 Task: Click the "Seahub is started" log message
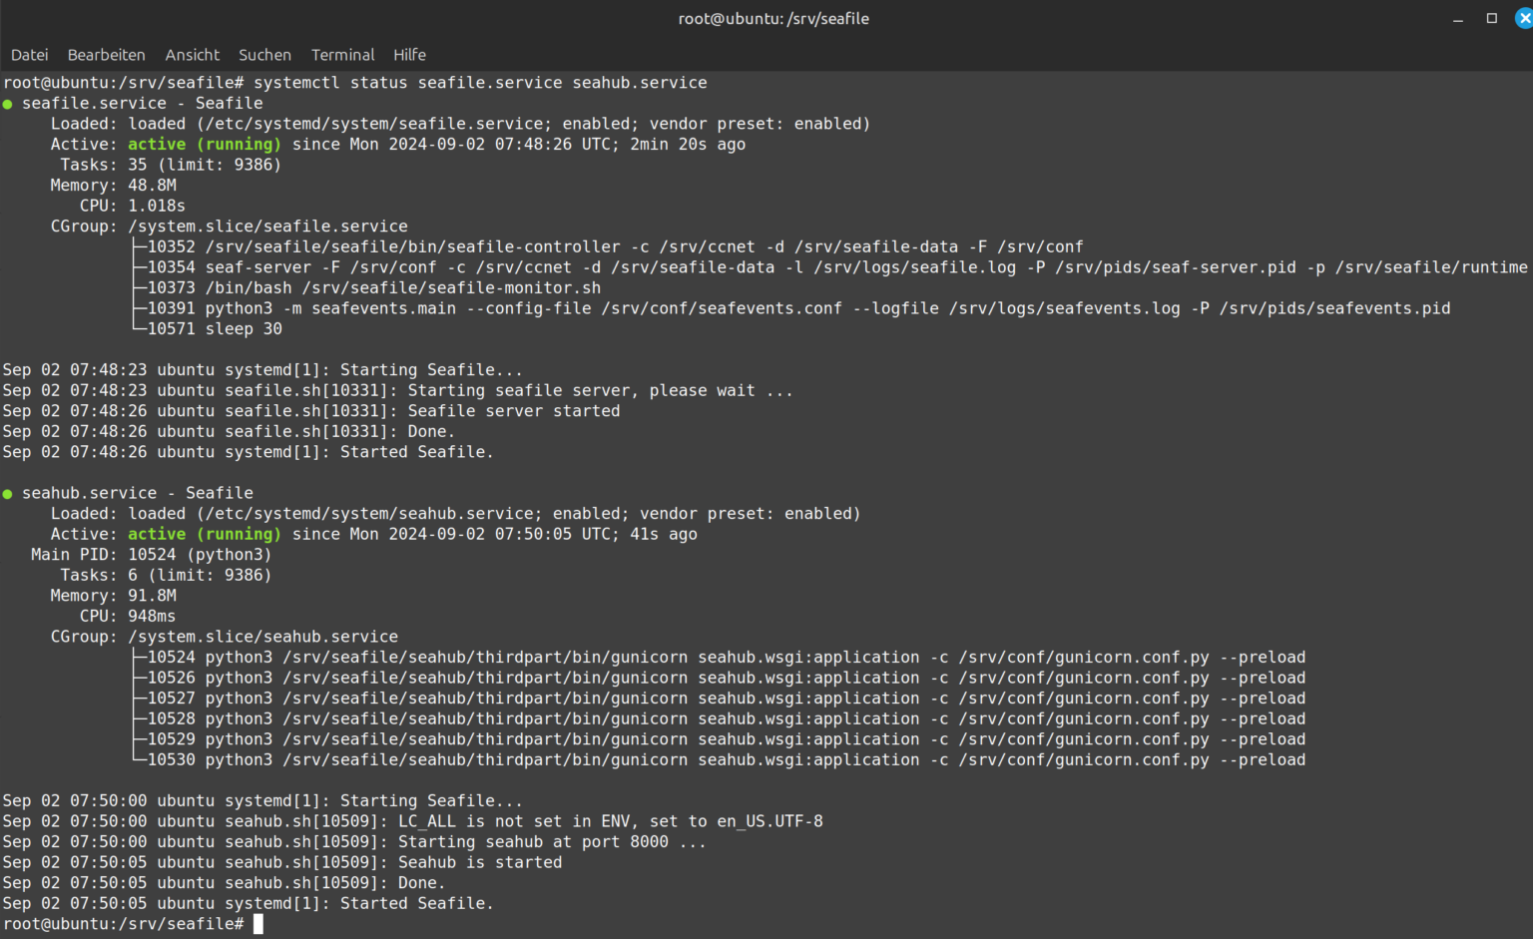point(480,863)
